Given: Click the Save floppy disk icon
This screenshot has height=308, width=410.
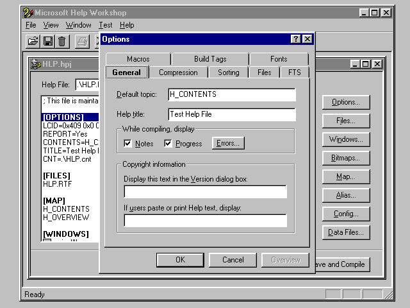Looking at the screenshot, I should (47, 42).
